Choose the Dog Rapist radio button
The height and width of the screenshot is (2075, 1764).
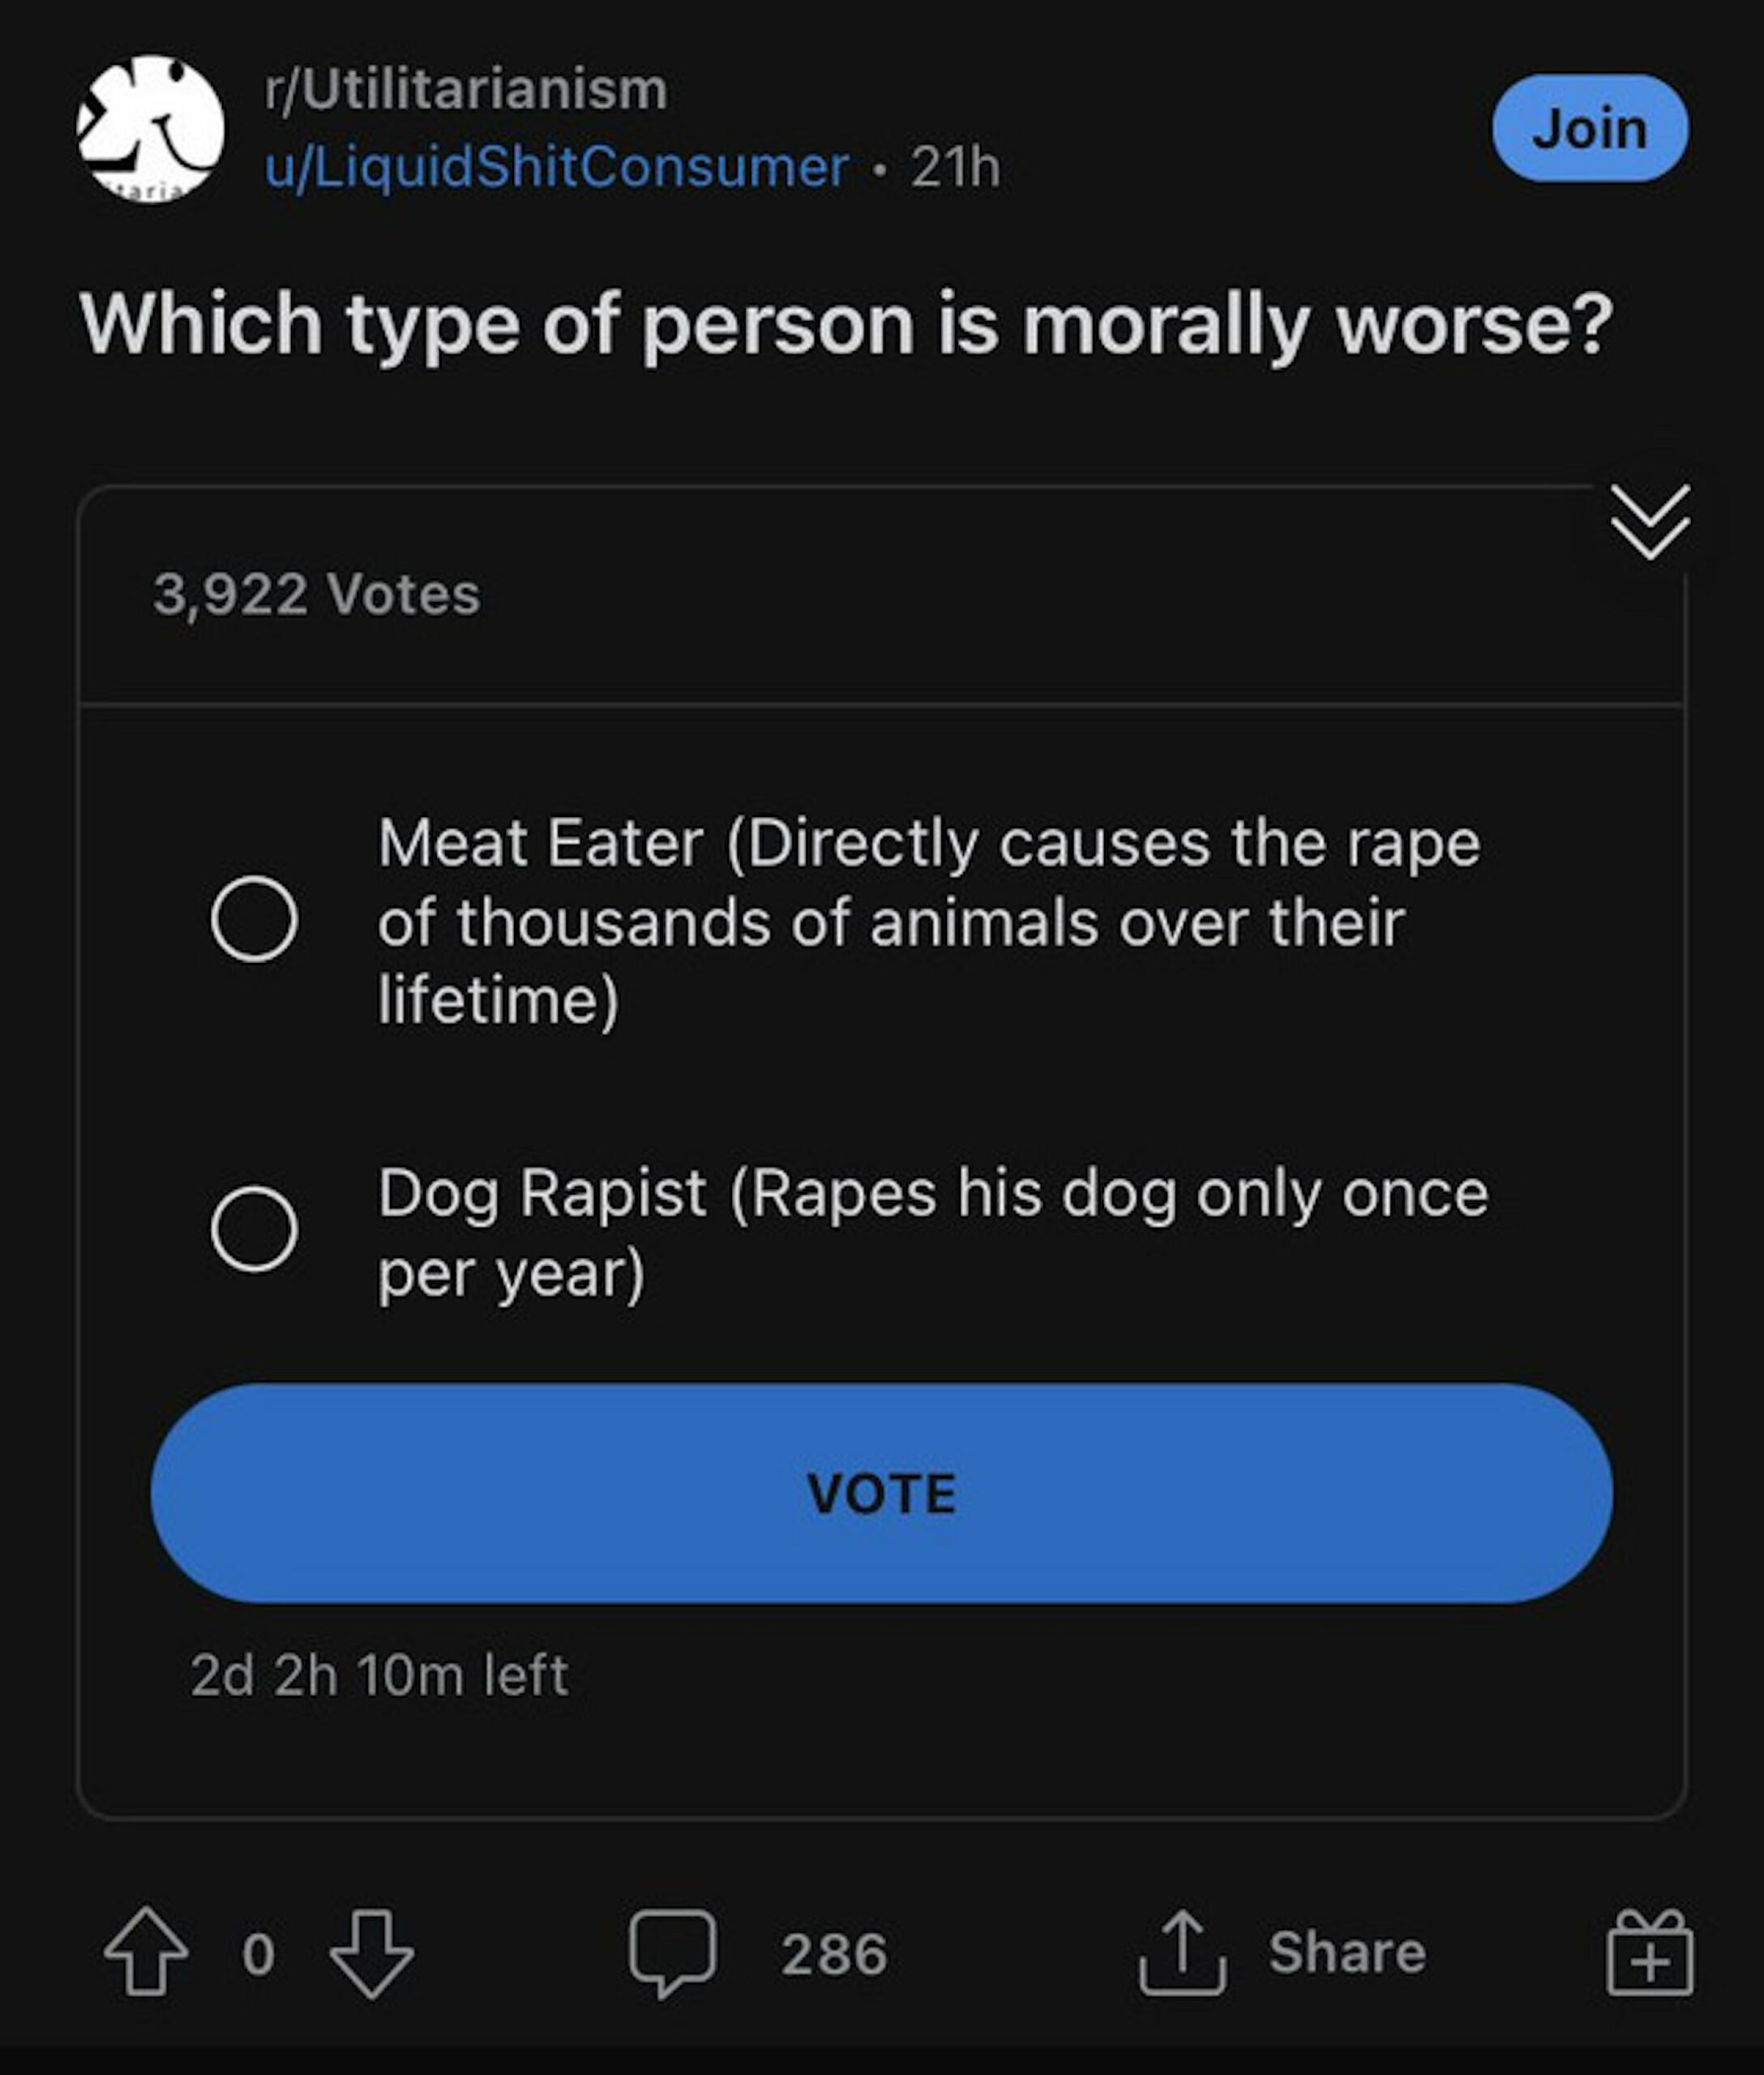(254, 1229)
